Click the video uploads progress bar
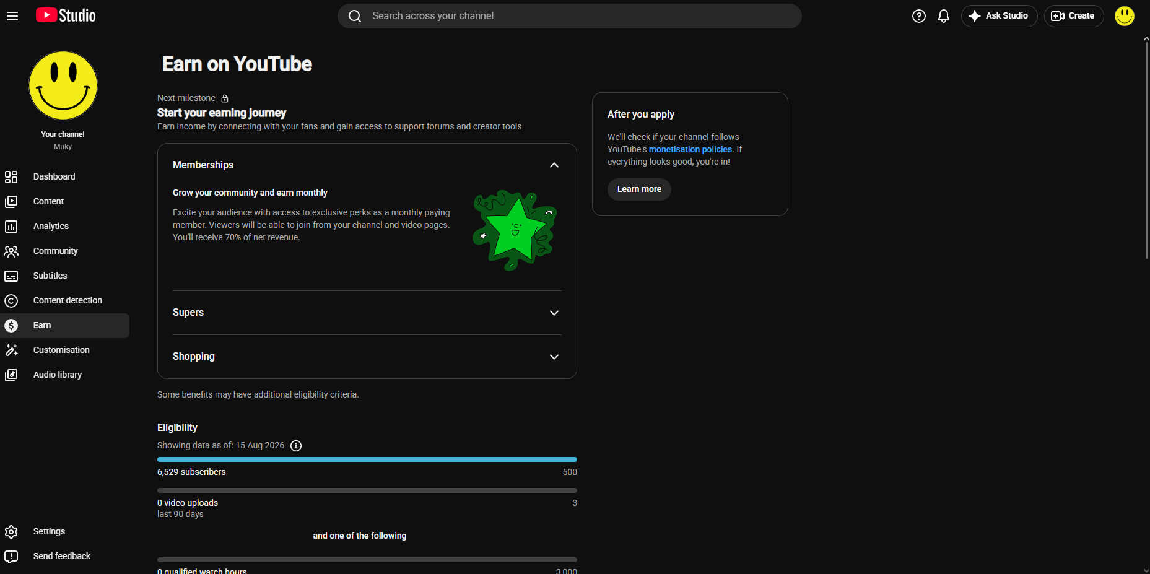 (x=367, y=490)
